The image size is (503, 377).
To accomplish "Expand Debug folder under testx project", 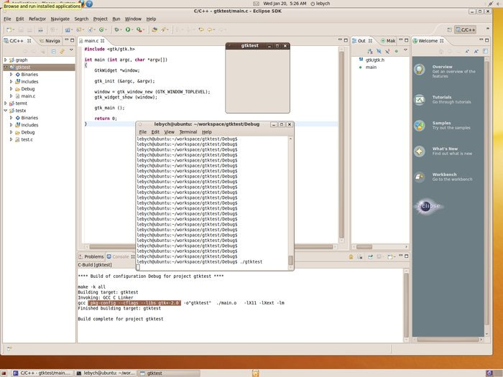I will [11, 132].
